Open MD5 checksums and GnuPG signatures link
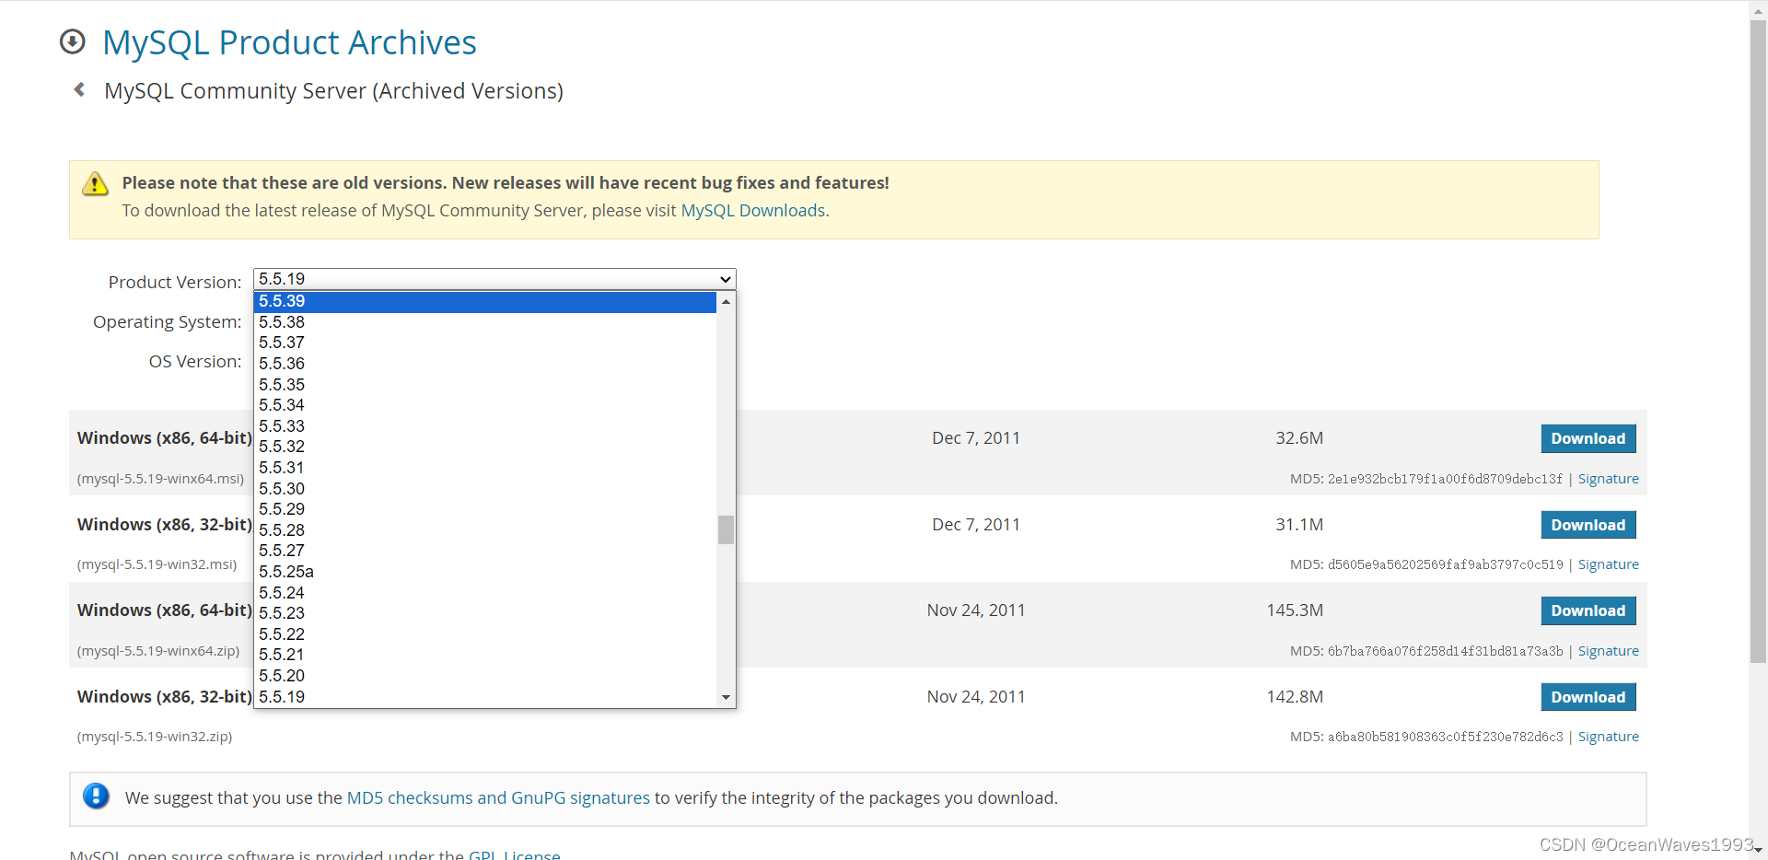The width and height of the screenshot is (1768, 860). pos(498,798)
